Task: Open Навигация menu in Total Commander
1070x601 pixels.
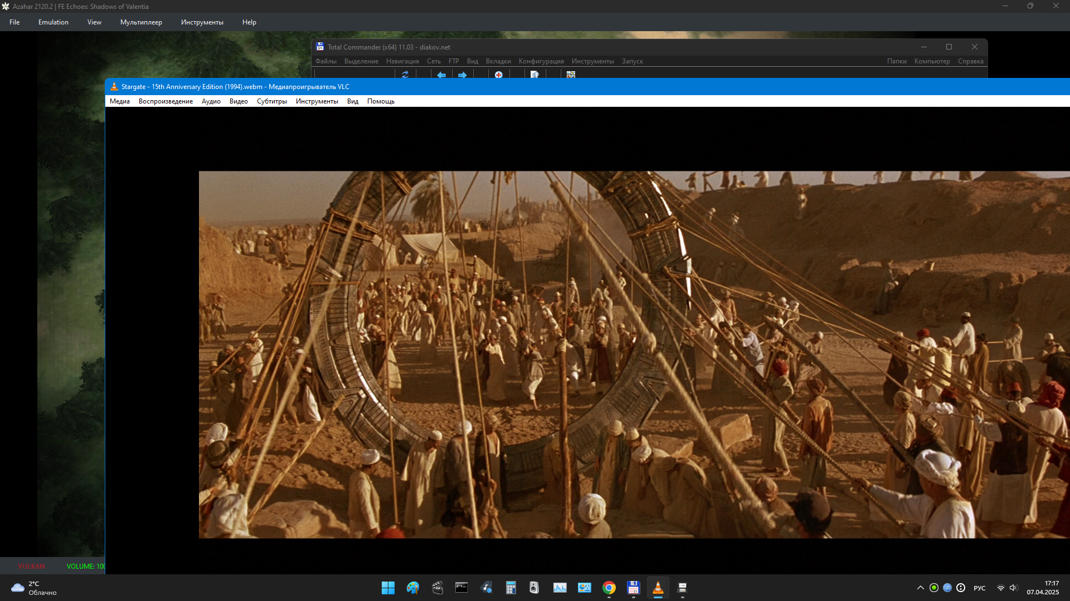Action: (402, 61)
